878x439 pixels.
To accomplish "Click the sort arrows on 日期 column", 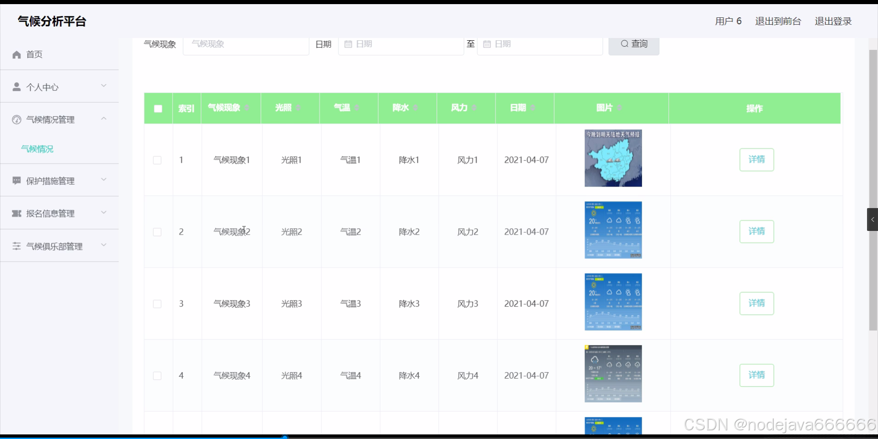I will click(x=533, y=108).
